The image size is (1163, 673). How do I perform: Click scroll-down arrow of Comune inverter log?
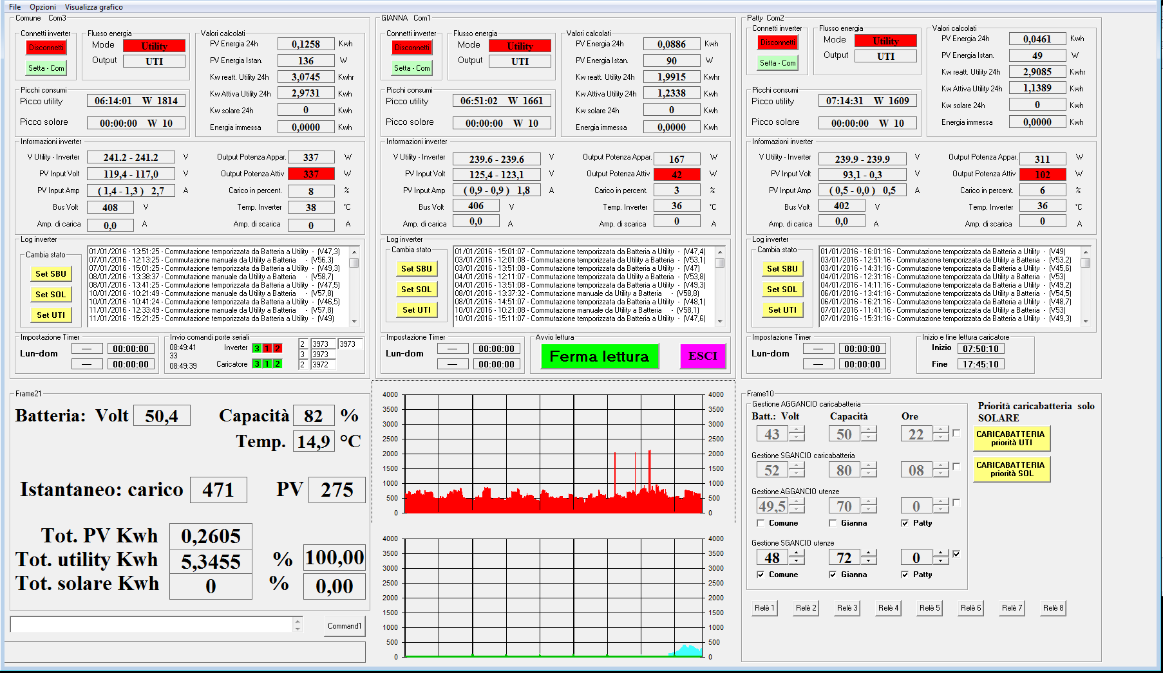tap(354, 322)
